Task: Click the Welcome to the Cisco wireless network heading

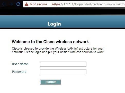Action: (50, 42)
